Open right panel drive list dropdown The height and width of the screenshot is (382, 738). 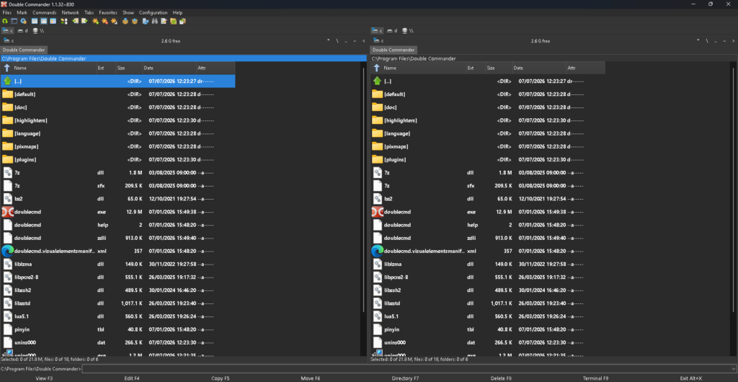[x=379, y=41]
